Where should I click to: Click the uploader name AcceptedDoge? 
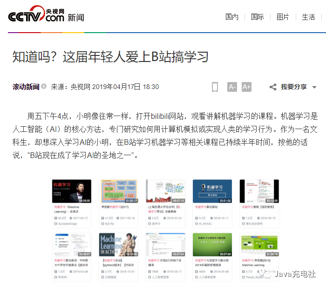coord(68,224)
